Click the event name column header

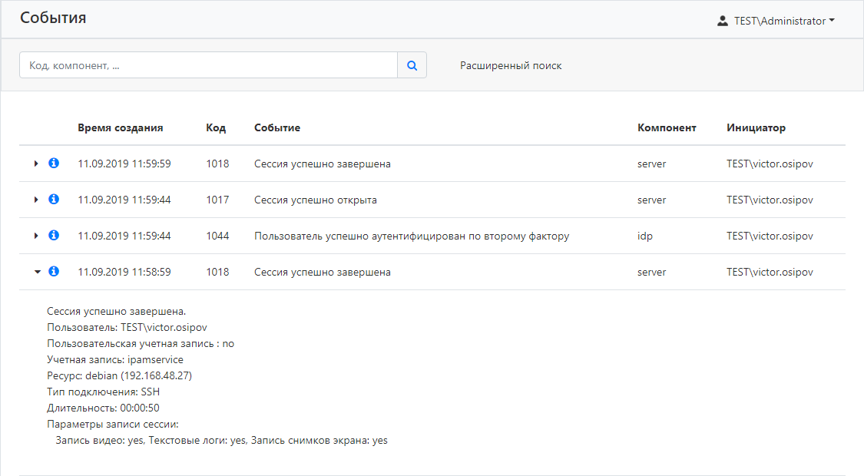[x=277, y=128]
